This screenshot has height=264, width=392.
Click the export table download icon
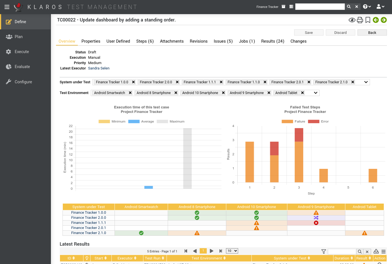point(376,251)
